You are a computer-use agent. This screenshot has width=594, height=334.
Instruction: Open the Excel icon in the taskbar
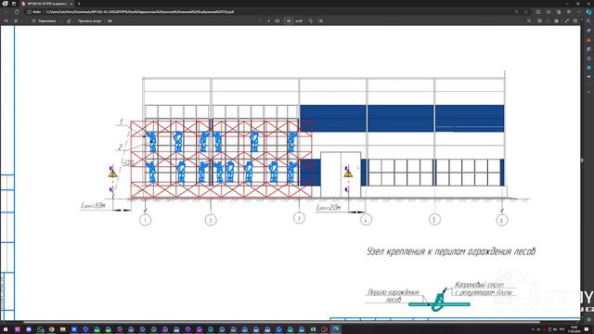(x=313, y=329)
